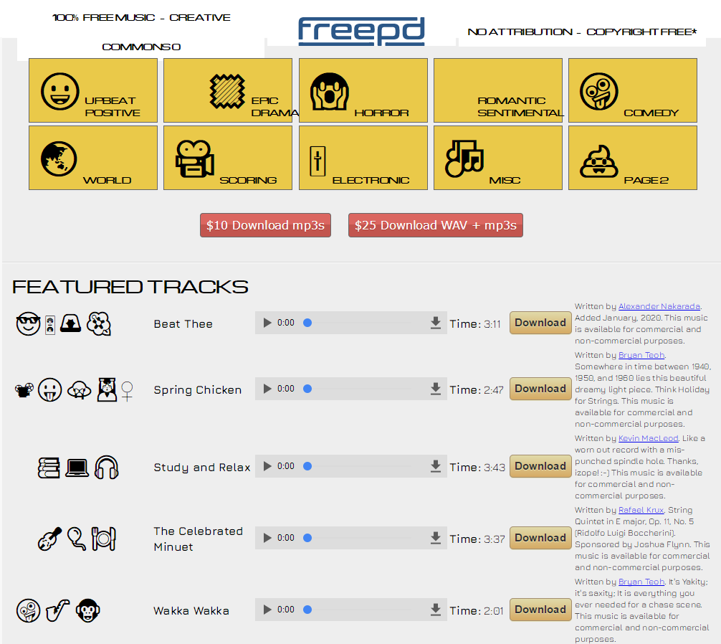Play the Spring Chicken track
The height and width of the screenshot is (644, 721).
(267, 389)
